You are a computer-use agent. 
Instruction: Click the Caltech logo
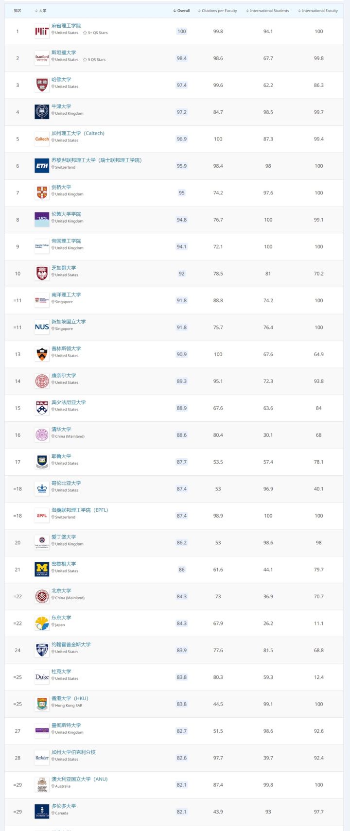click(42, 139)
